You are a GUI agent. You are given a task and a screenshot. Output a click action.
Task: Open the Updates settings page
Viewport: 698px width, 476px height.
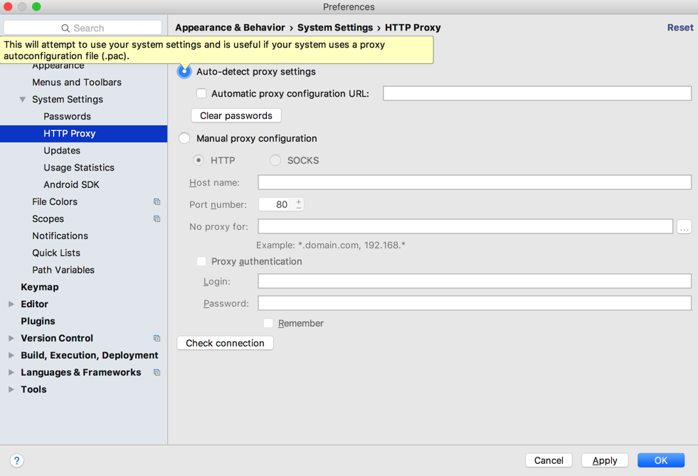[62, 151]
